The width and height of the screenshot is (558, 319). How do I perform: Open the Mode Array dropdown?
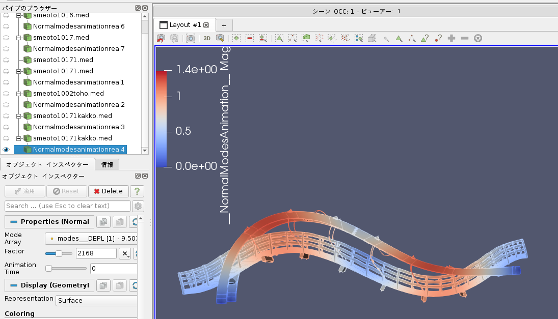coord(92,238)
